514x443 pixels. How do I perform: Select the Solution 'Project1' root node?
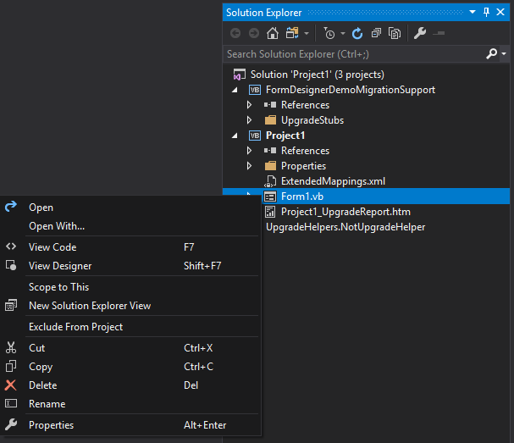[318, 75]
